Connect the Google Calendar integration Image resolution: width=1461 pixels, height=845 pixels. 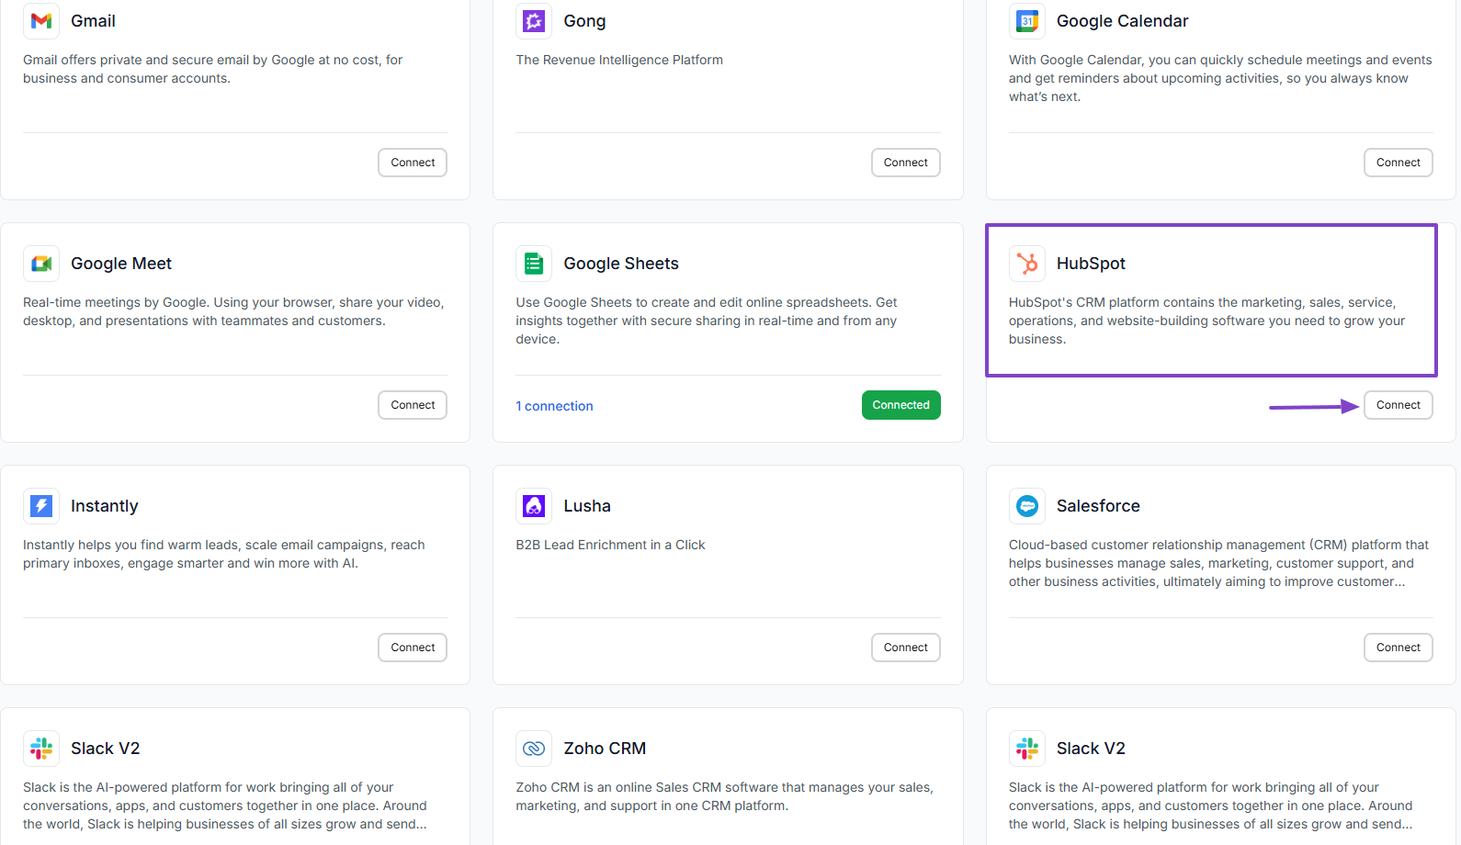pos(1399,163)
